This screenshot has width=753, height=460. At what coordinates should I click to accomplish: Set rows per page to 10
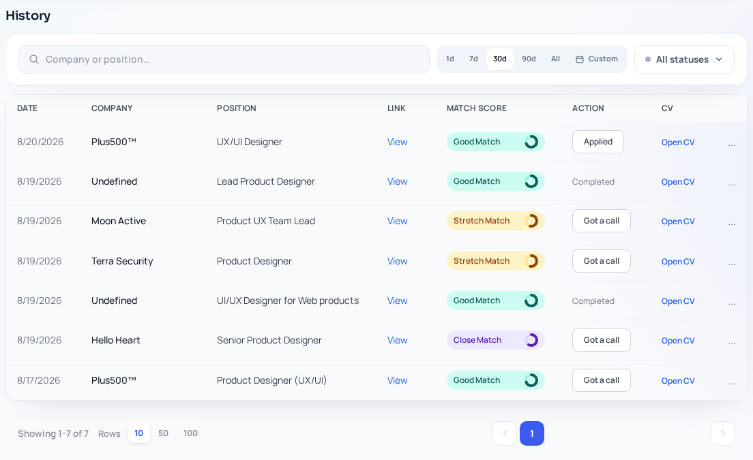pos(138,433)
